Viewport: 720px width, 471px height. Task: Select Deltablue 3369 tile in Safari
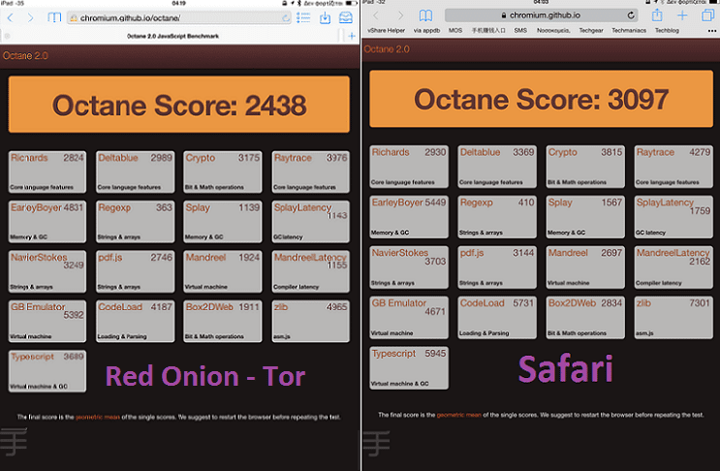[x=497, y=167]
